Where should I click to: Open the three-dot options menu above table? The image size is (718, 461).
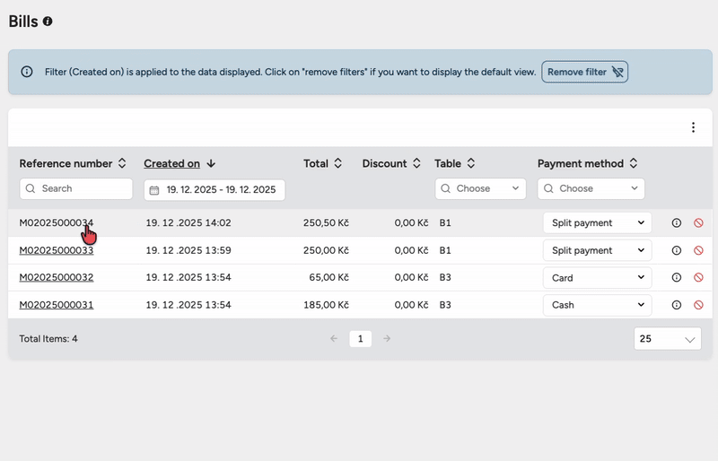(693, 127)
